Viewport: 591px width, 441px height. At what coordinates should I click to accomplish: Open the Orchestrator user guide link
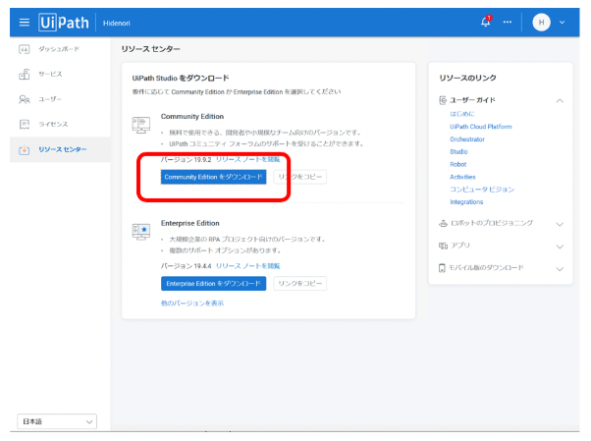point(466,139)
